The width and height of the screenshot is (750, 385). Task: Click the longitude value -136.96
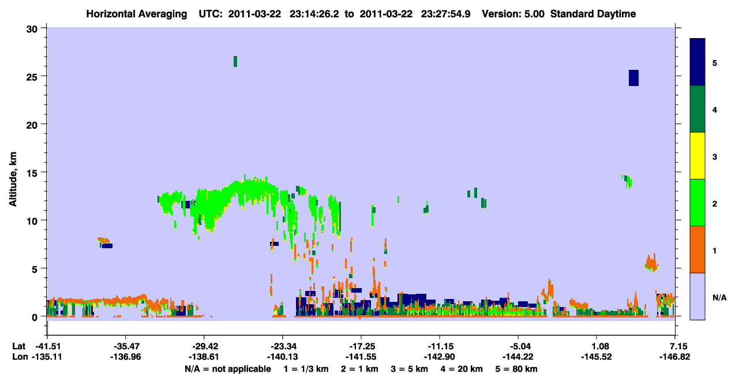[x=126, y=357]
